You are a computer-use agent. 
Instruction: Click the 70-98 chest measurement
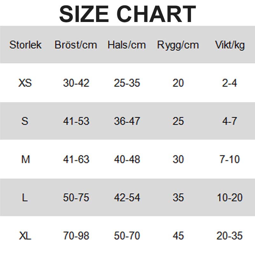76,236
